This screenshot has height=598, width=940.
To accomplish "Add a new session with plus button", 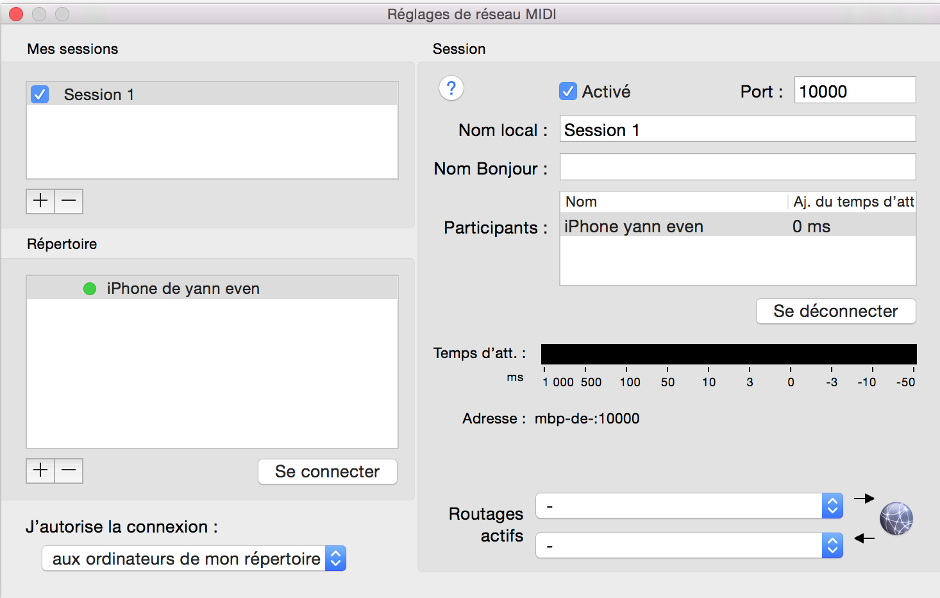I will (40, 201).
